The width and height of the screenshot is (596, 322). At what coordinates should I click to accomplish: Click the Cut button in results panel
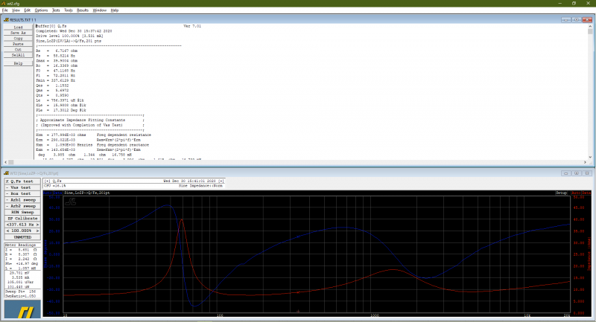[18, 49]
